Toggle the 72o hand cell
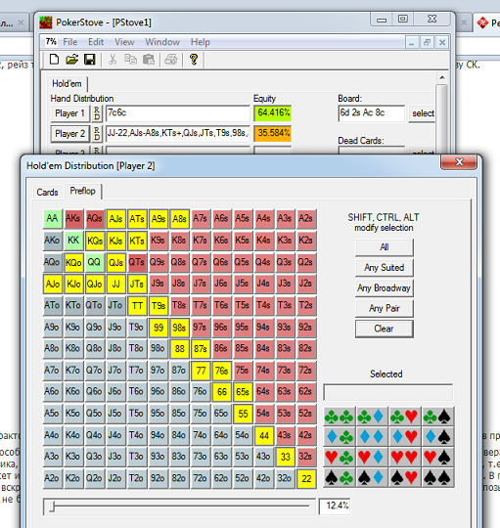500x528 pixels. [201, 478]
